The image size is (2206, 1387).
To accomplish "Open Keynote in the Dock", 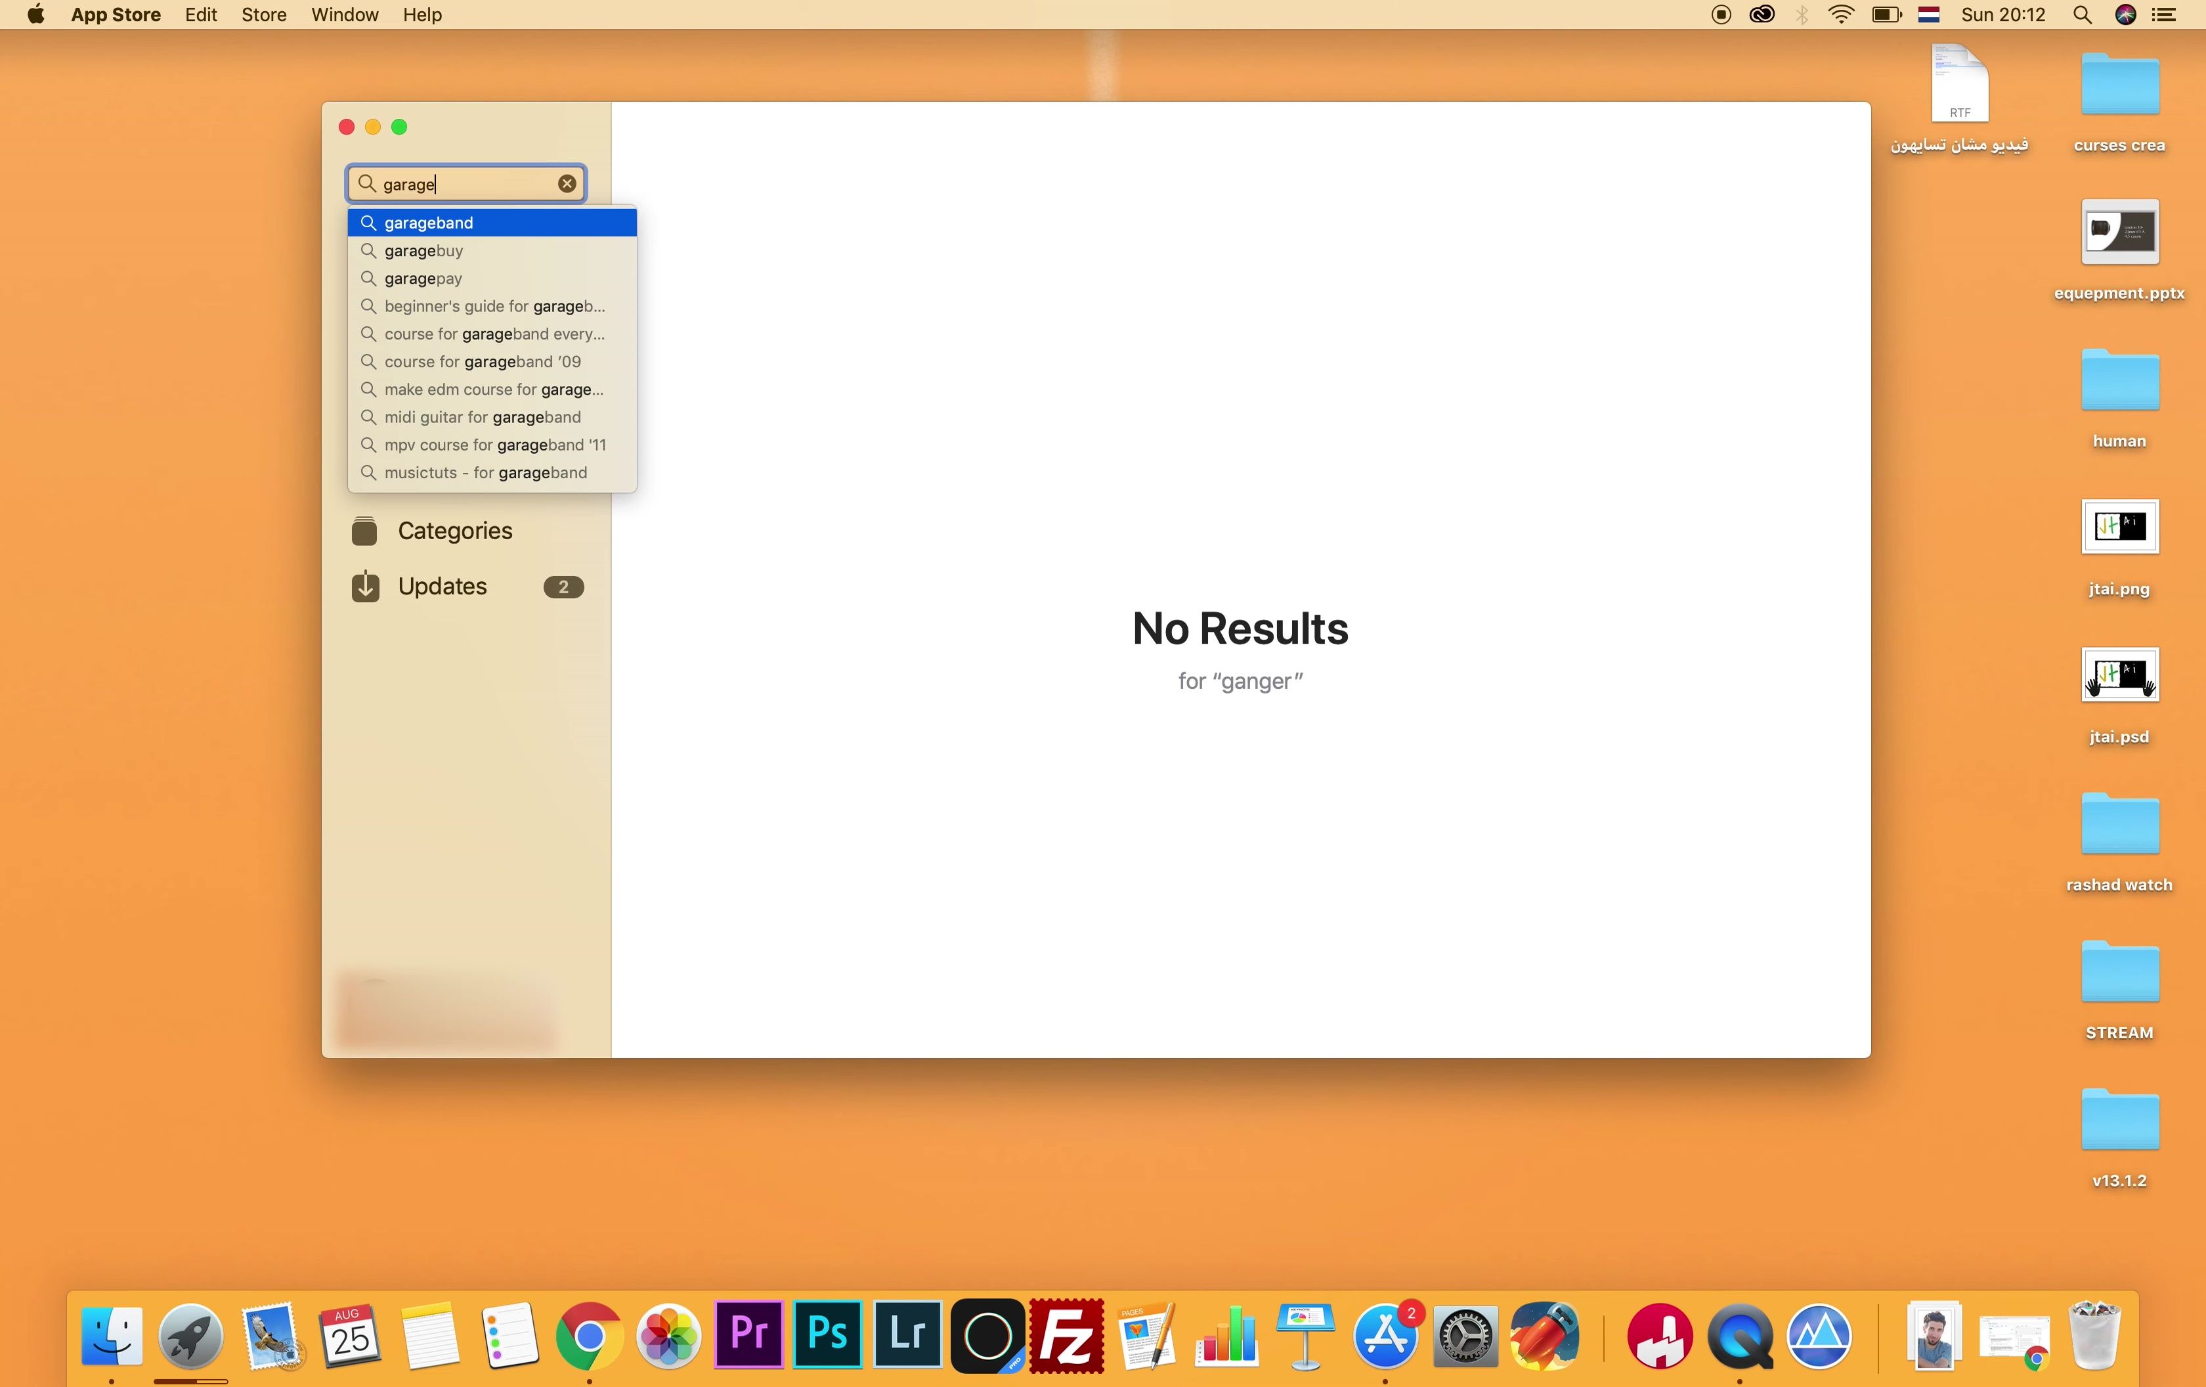I will coord(1305,1336).
